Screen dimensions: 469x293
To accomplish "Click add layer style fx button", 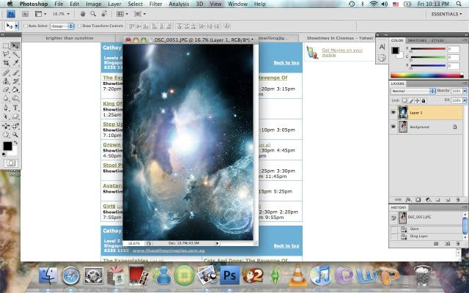I will point(408,200).
